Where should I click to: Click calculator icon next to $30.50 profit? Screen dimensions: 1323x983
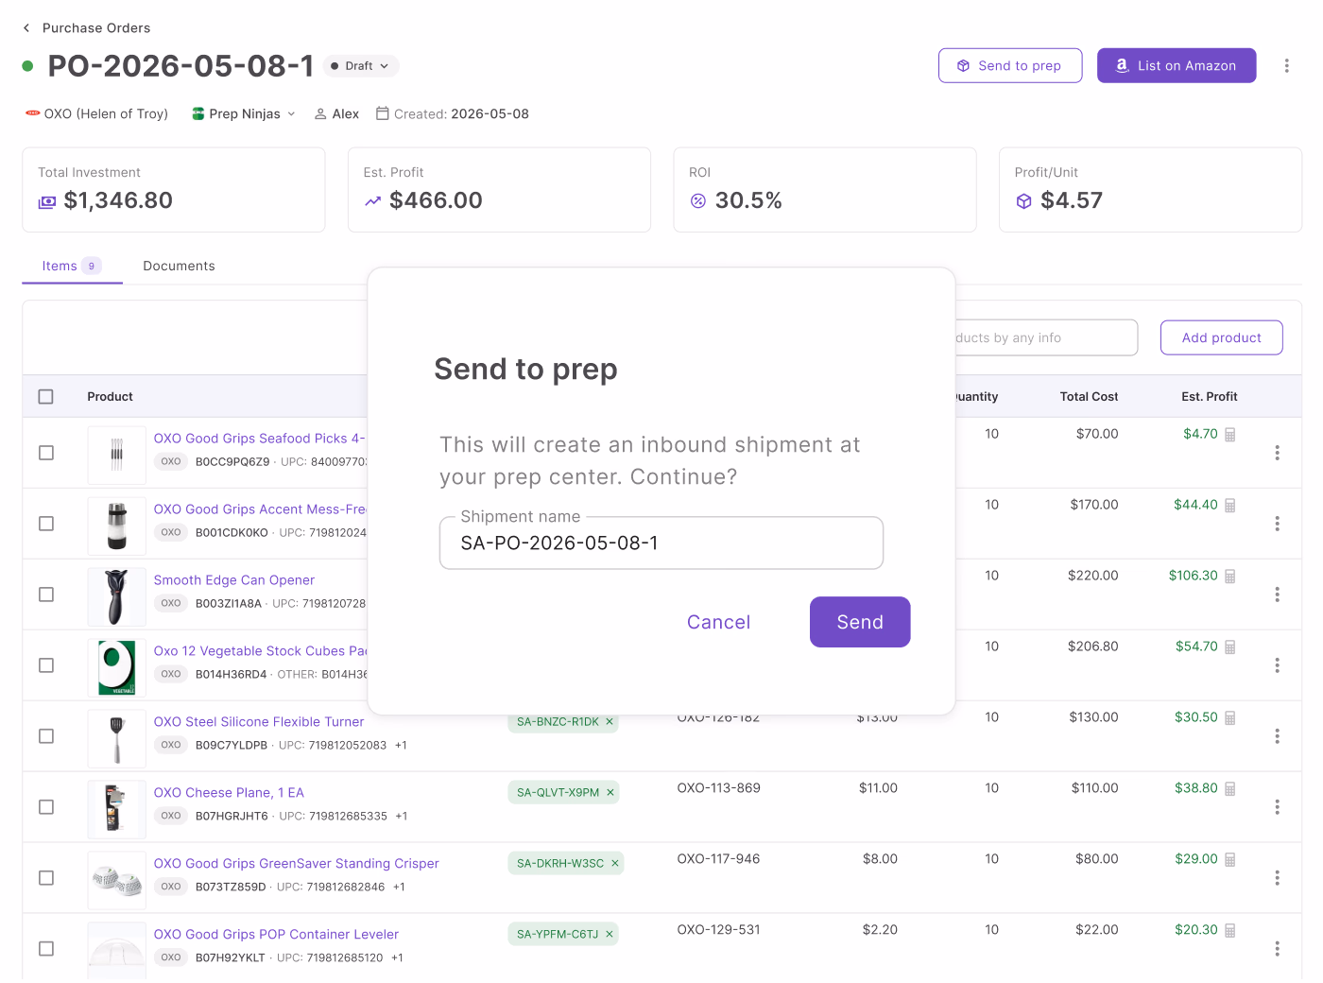tap(1230, 718)
